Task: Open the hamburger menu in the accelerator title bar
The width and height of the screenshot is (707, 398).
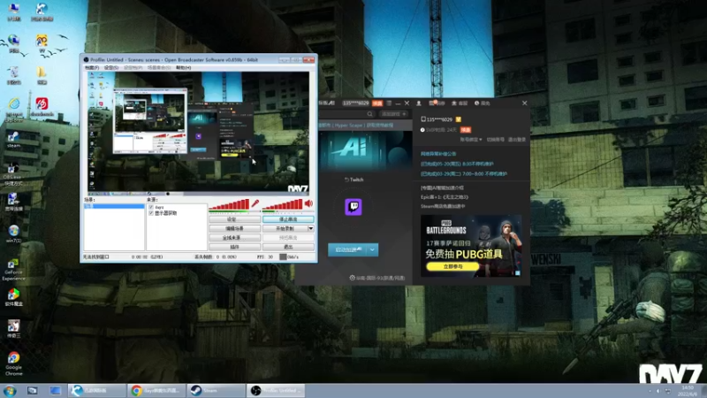Action: [389, 103]
